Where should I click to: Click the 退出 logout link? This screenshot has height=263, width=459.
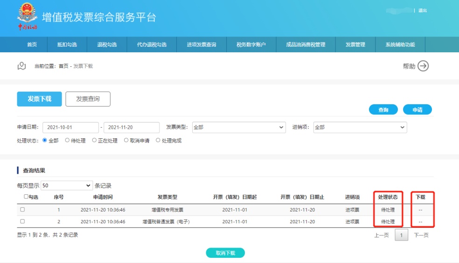pyautogui.click(x=423, y=10)
